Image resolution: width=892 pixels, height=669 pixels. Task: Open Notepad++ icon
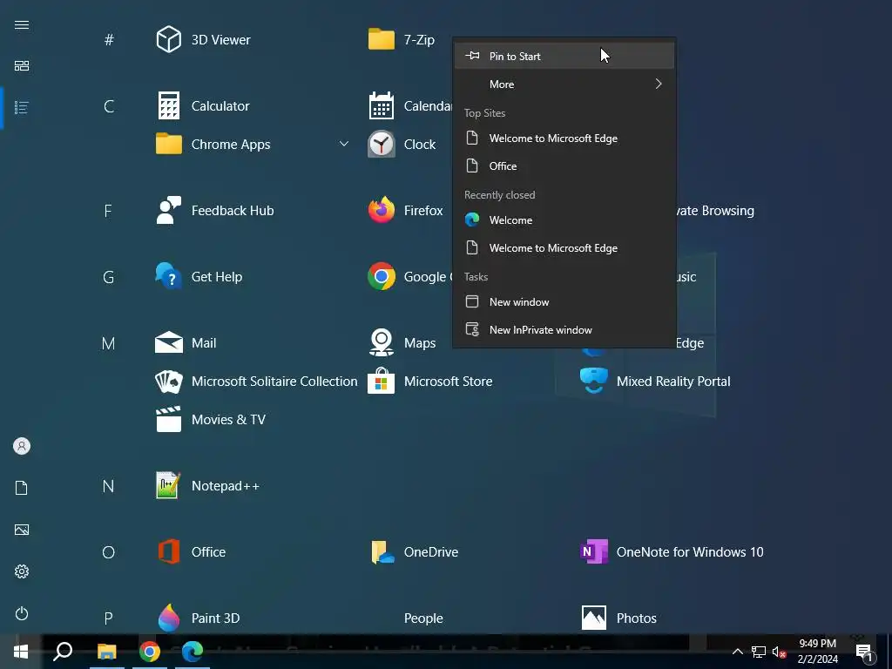tap(169, 486)
